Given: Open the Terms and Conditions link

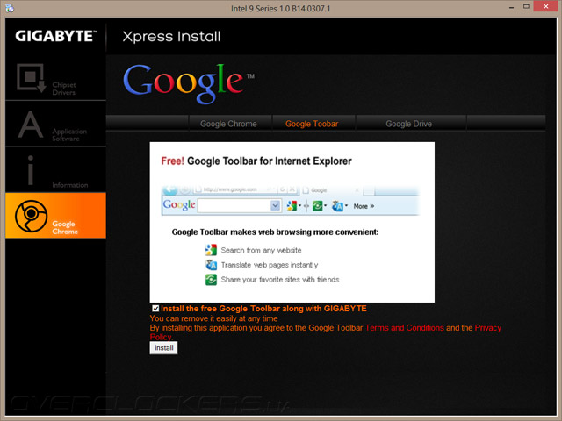Looking at the screenshot, I should [404, 327].
